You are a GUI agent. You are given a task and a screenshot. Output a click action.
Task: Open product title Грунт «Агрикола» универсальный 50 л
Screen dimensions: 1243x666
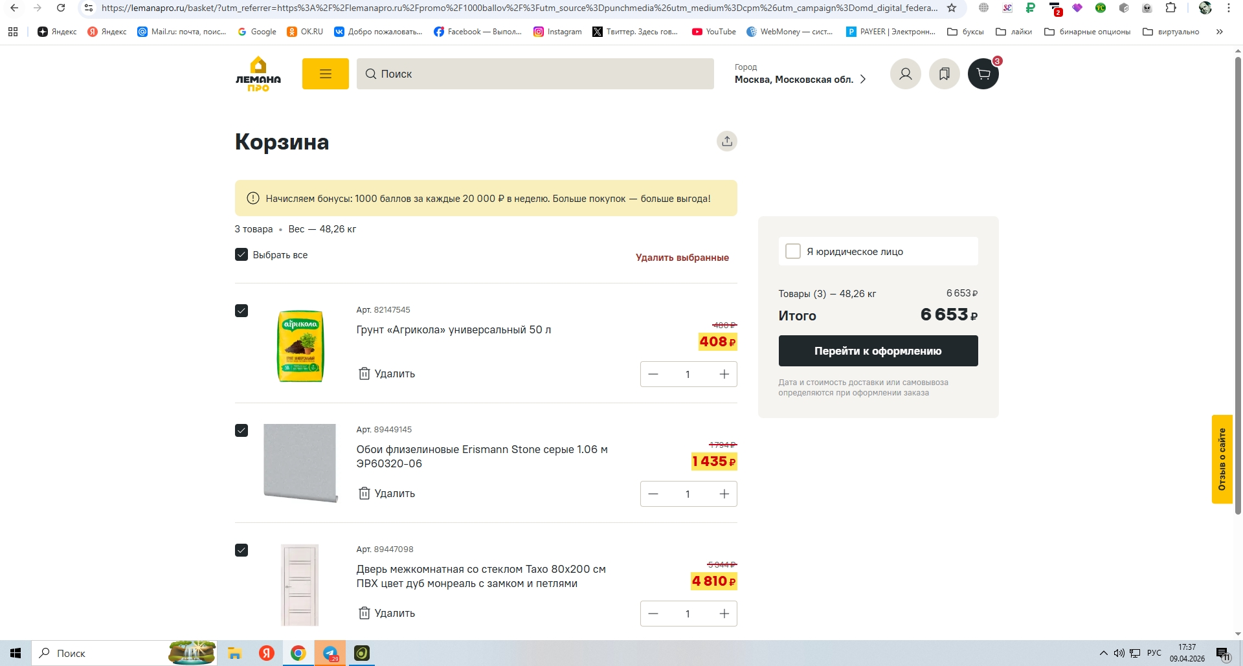[x=454, y=329]
